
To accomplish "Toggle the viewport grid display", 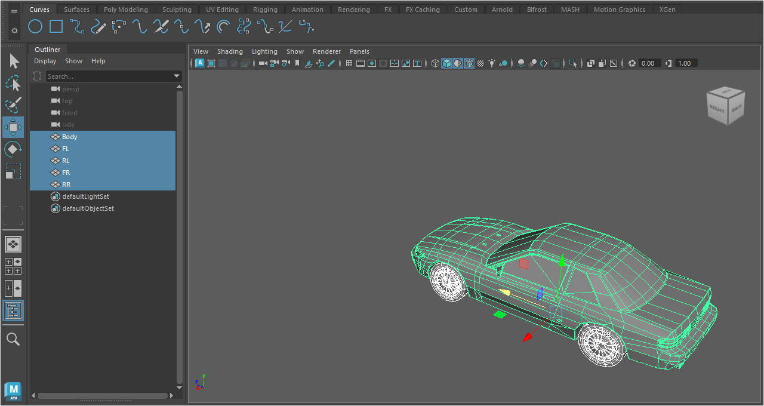I will coord(349,63).
